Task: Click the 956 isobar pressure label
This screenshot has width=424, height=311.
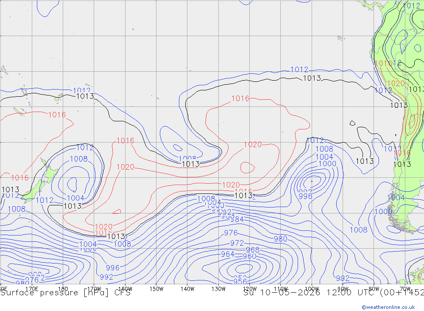Action: point(240,281)
